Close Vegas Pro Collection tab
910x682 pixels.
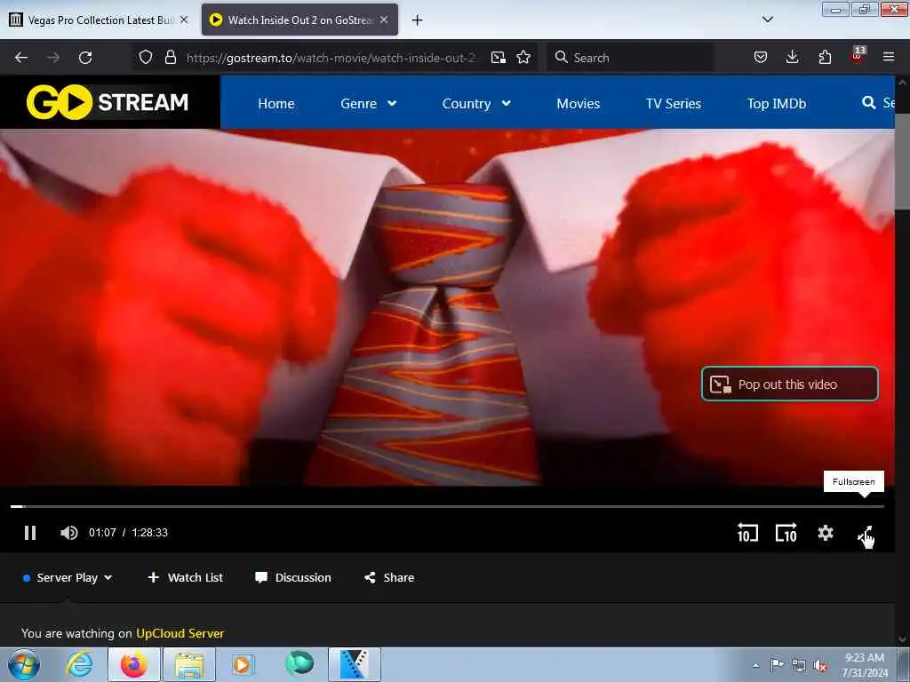click(x=184, y=20)
